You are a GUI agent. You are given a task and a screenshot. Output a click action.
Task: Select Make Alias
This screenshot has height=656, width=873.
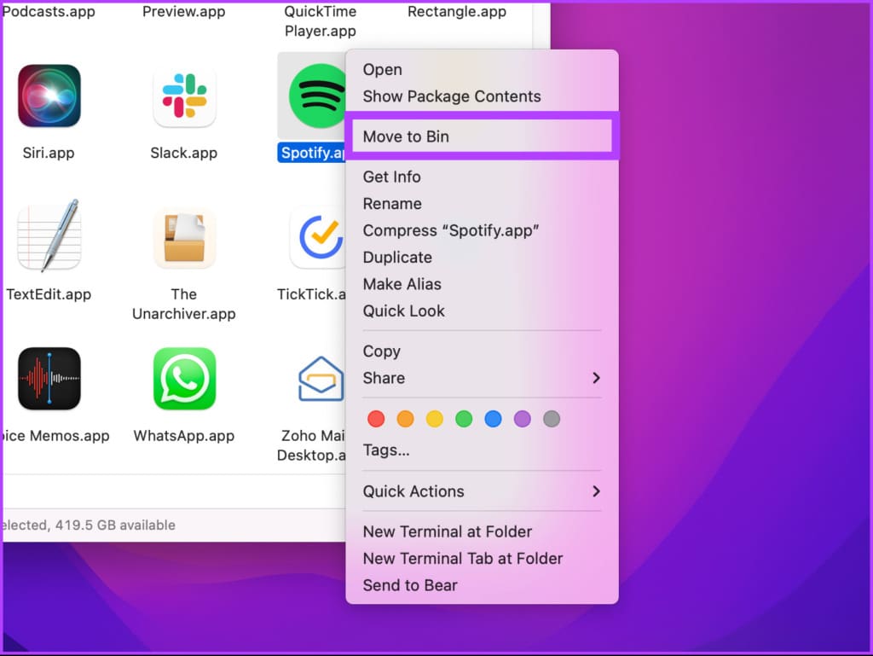pyautogui.click(x=482, y=283)
